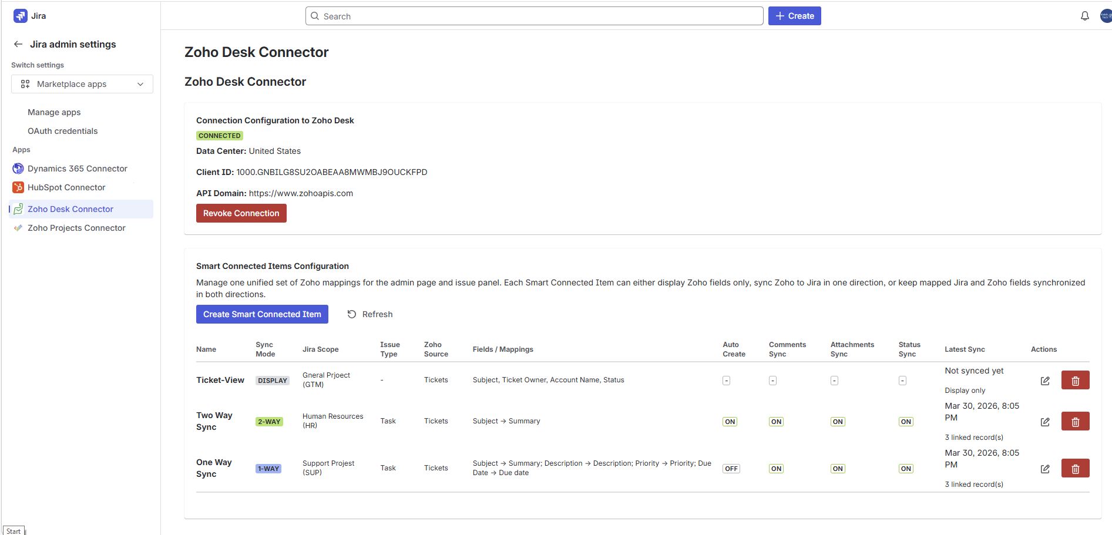
Task: Turn off Status Sync for One Way Sync
Action: pyautogui.click(x=906, y=468)
